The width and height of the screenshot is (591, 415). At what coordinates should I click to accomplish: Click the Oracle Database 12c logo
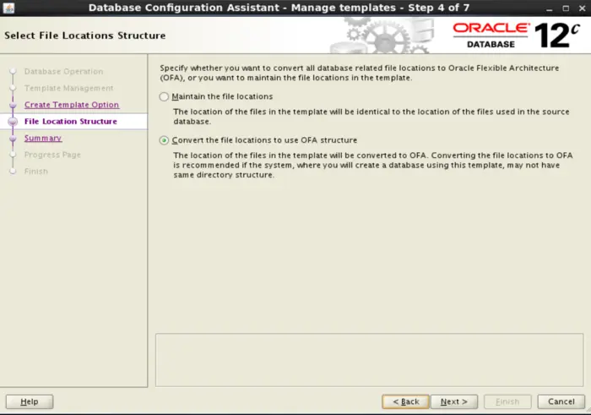tap(516, 35)
